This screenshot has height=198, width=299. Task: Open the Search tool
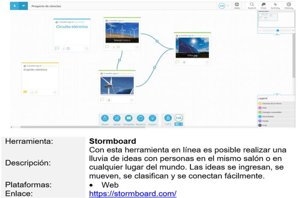252,6
